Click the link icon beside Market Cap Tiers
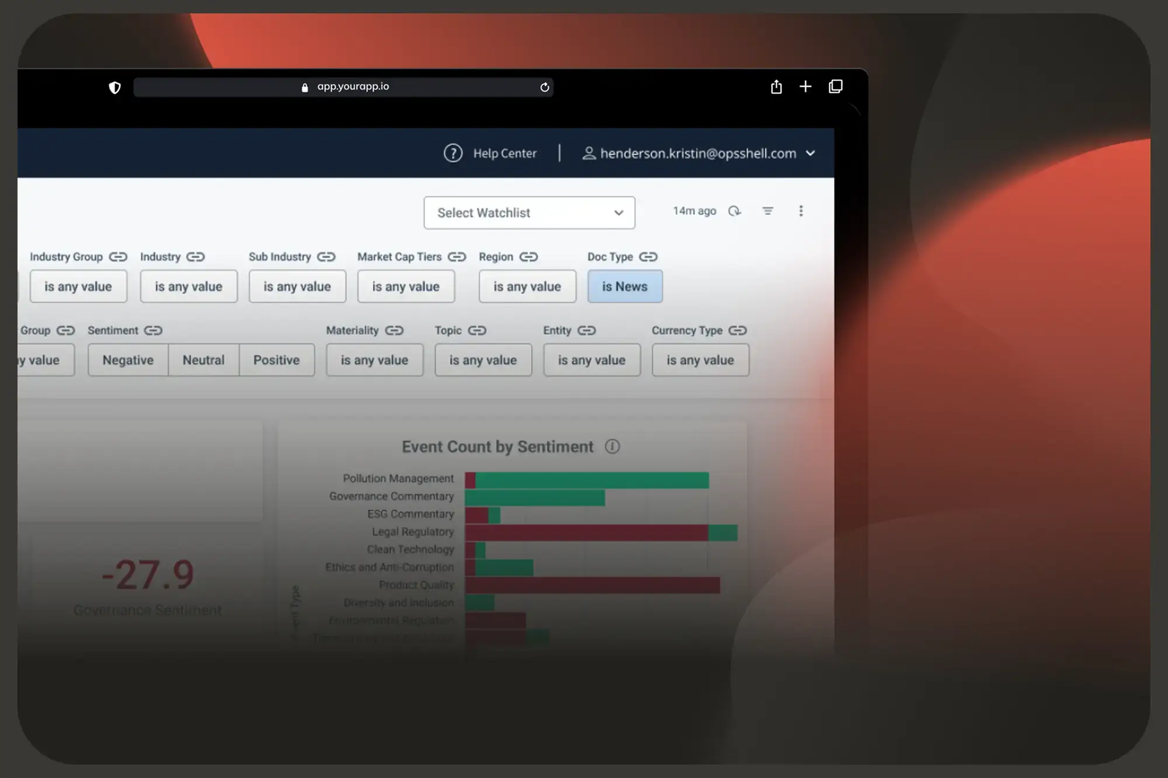This screenshot has height=778, width=1168. [457, 257]
